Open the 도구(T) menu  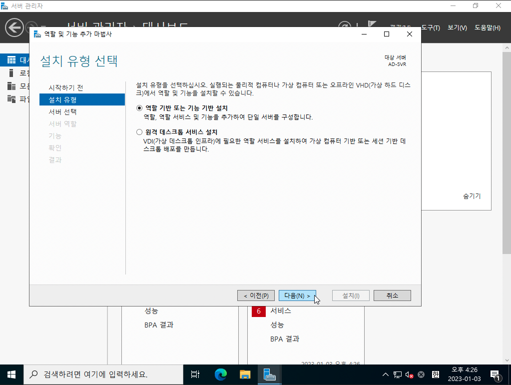[430, 27]
